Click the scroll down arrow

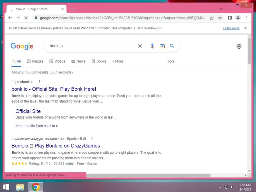click(249, 171)
